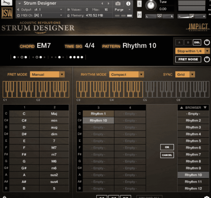Open the camera snapshot icon
211x198 pixels.
(118, 3)
